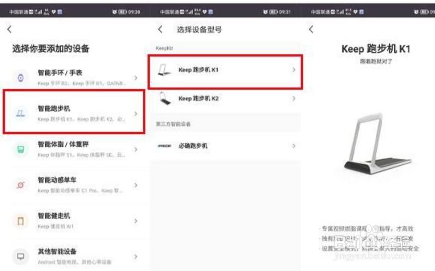
Task: Tap the body fat scale icon
Action: (21, 149)
